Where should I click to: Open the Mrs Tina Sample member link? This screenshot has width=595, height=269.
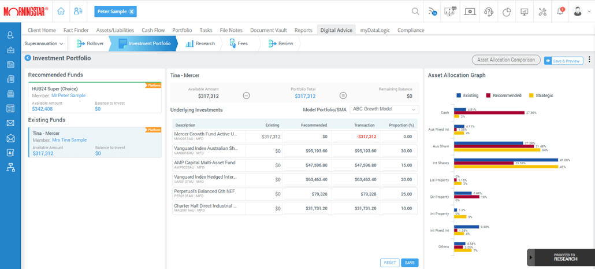pos(69,140)
